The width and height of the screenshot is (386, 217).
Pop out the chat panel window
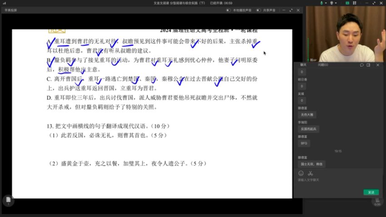[x=368, y=65]
